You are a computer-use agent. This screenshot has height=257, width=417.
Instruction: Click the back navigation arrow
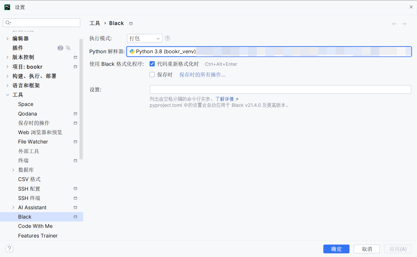coord(394,24)
